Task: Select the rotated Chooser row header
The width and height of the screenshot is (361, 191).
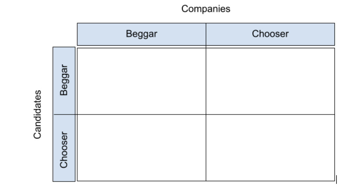Action: point(64,148)
